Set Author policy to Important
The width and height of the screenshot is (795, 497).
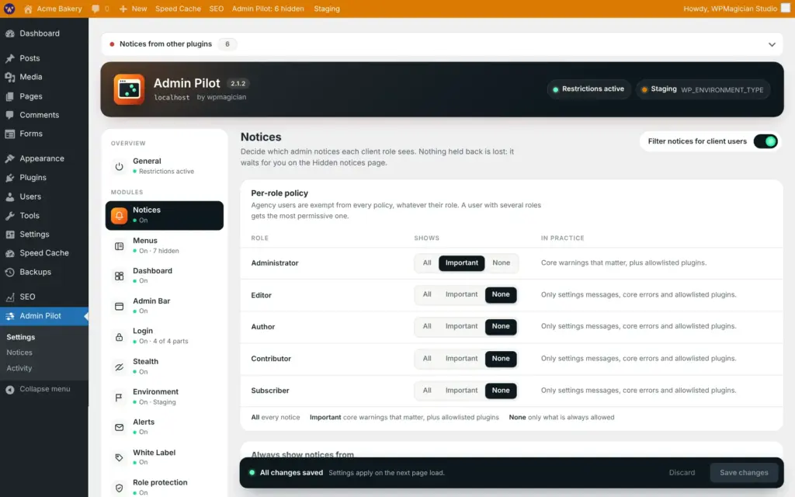pyautogui.click(x=461, y=327)
